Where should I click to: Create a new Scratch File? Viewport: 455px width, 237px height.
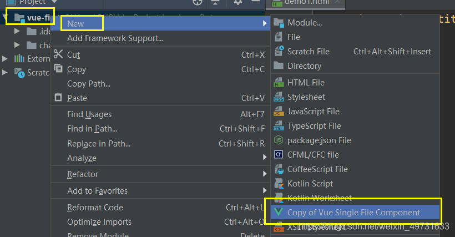pyautogui.click(x=308, y=52)
